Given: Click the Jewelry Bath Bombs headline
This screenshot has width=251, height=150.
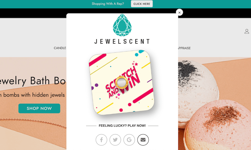Looking at the screenshot, I should tap(33, 81).
